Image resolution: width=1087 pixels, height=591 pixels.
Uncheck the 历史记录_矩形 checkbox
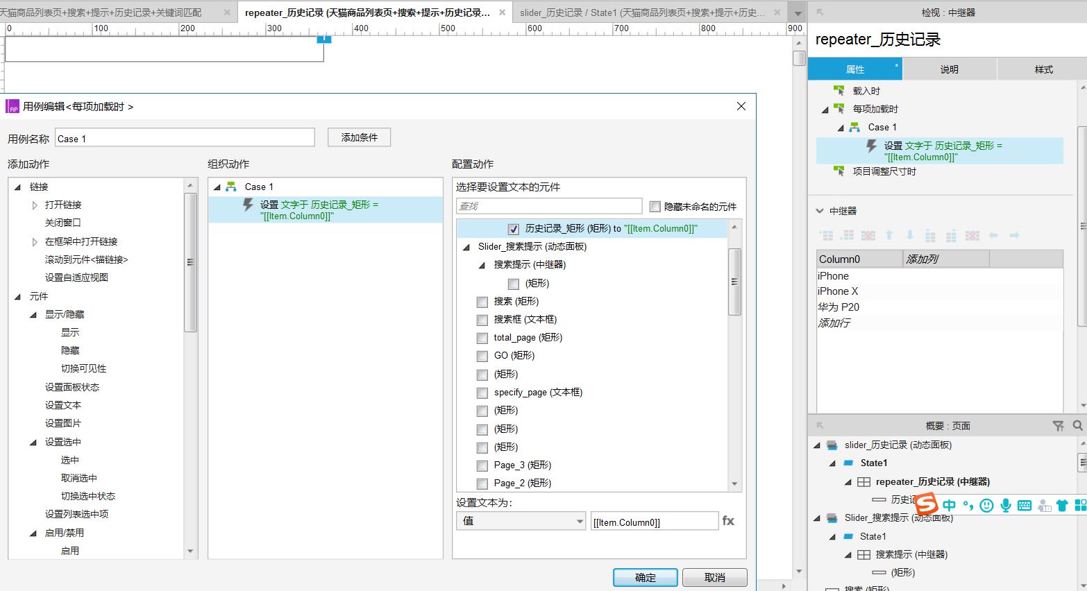click(514, 229)
